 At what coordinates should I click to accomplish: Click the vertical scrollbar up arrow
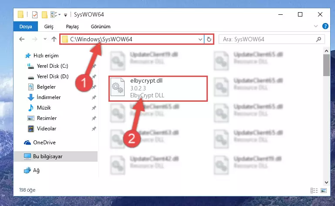tap(326, 51)
